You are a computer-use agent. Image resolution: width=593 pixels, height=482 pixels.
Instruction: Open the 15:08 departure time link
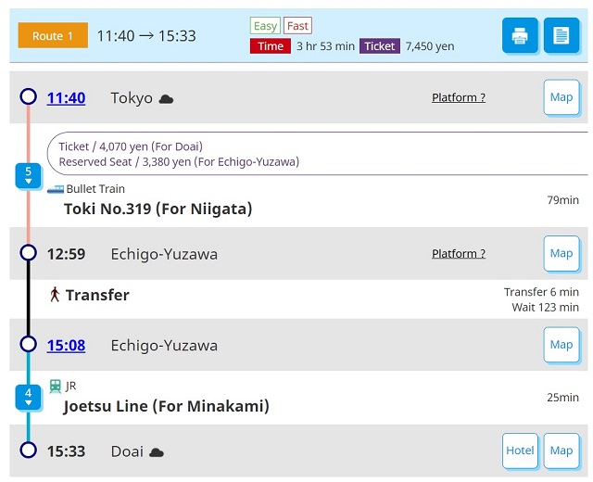pyautogui.click(x=66, y=345)
